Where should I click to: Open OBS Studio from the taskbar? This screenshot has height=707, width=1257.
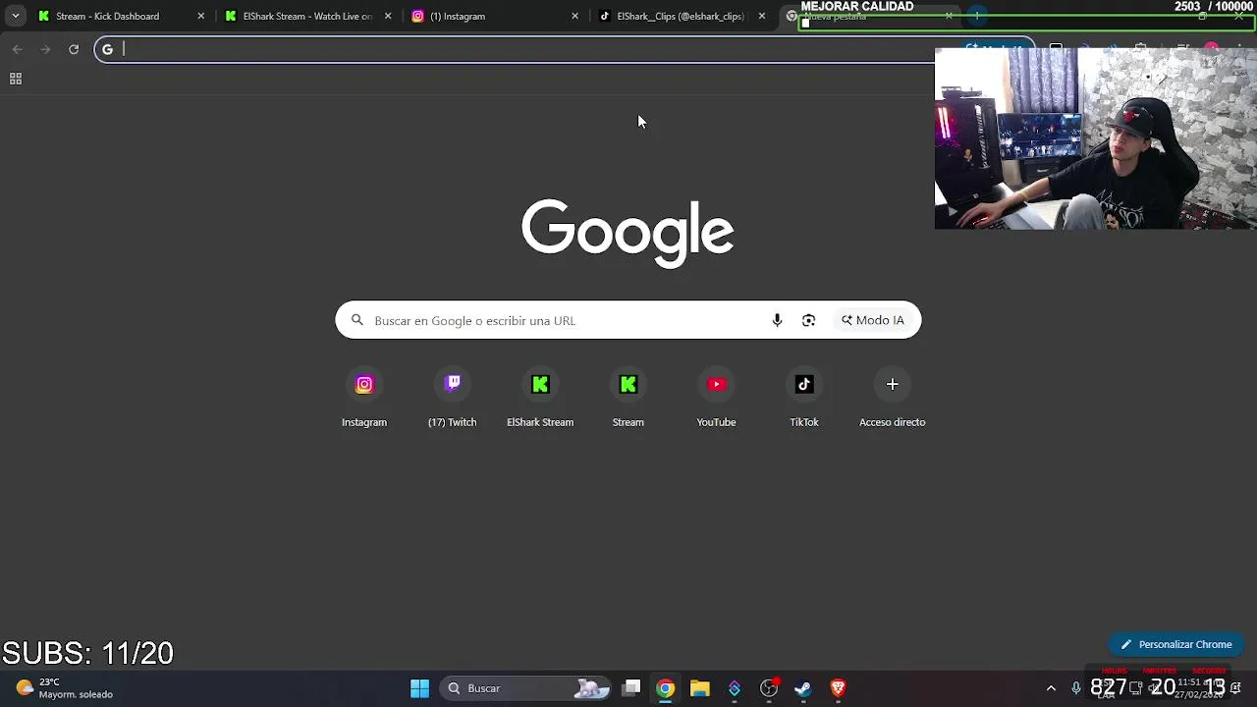coord(769,688)
